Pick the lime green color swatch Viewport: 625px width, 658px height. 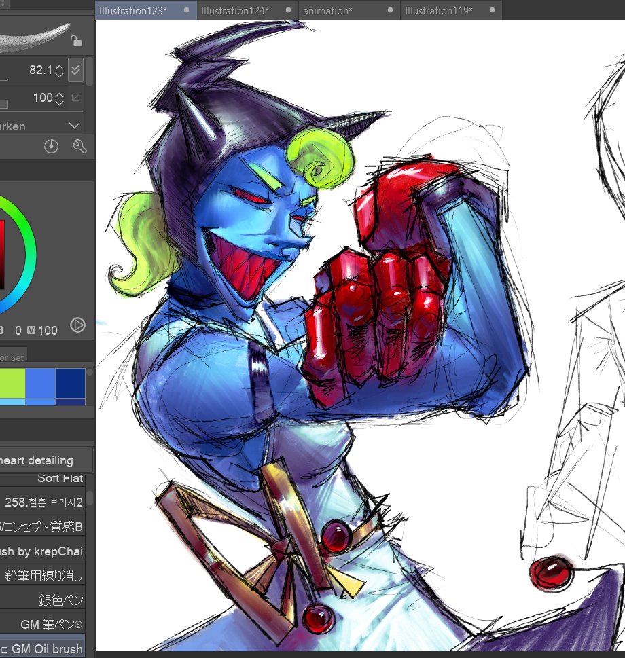pyautogui.click(x=13, y=383)
